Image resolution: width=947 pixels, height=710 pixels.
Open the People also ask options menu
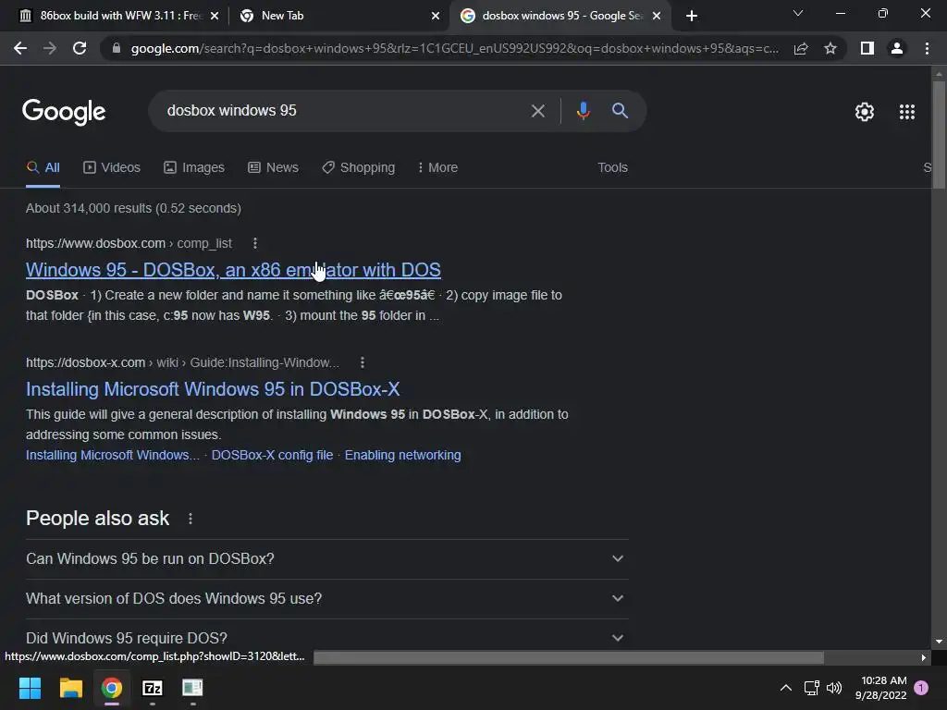[191, 519]
